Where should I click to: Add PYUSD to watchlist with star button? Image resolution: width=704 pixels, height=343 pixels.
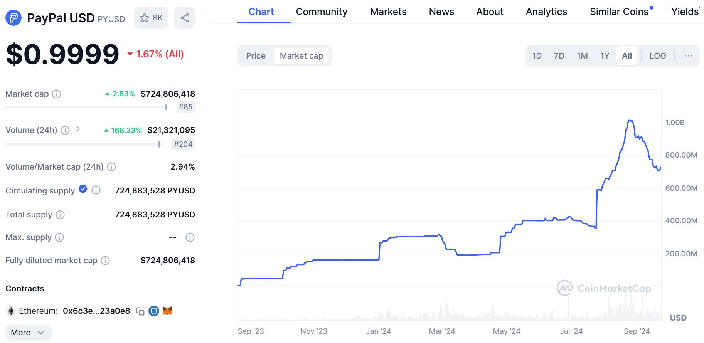click(151, 18)
